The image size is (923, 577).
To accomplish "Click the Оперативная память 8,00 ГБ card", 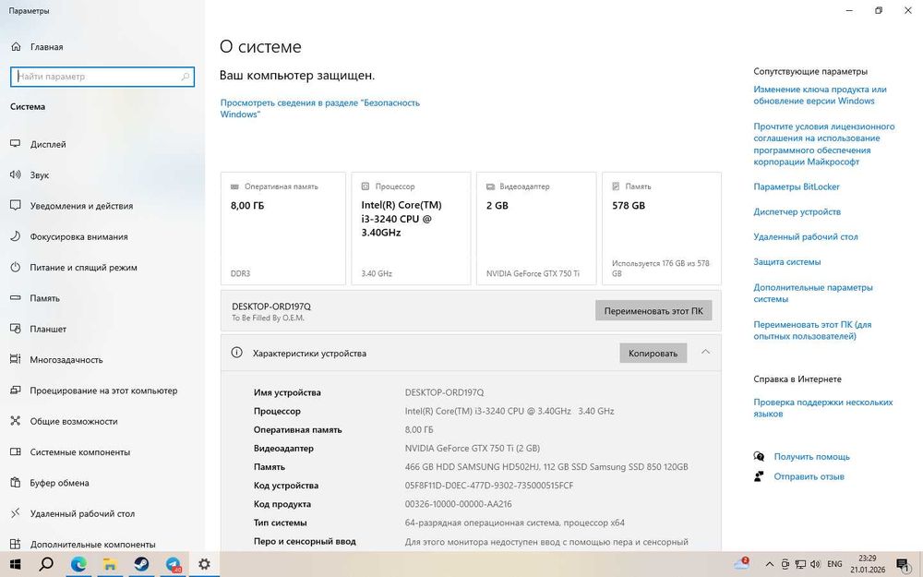I will 283,228.
